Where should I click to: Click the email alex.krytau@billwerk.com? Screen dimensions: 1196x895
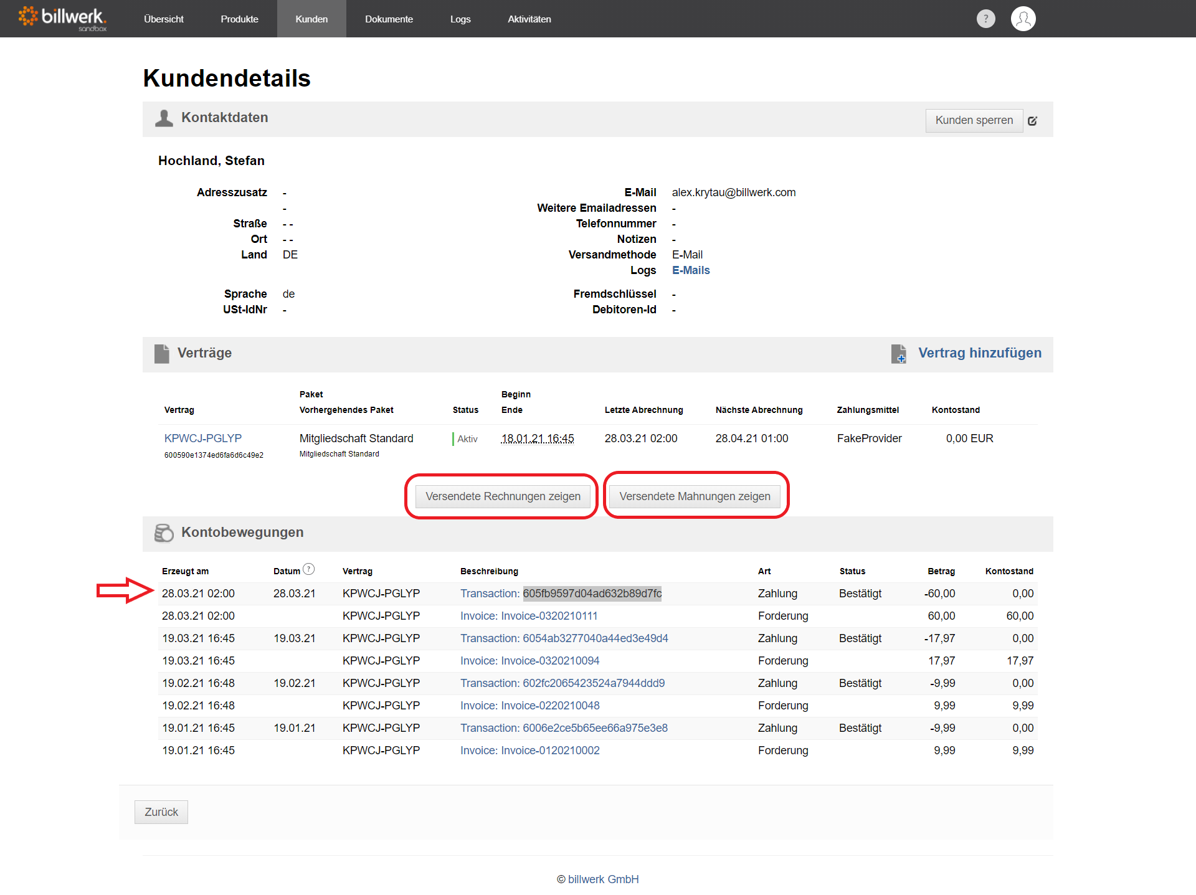pos(734,192)
